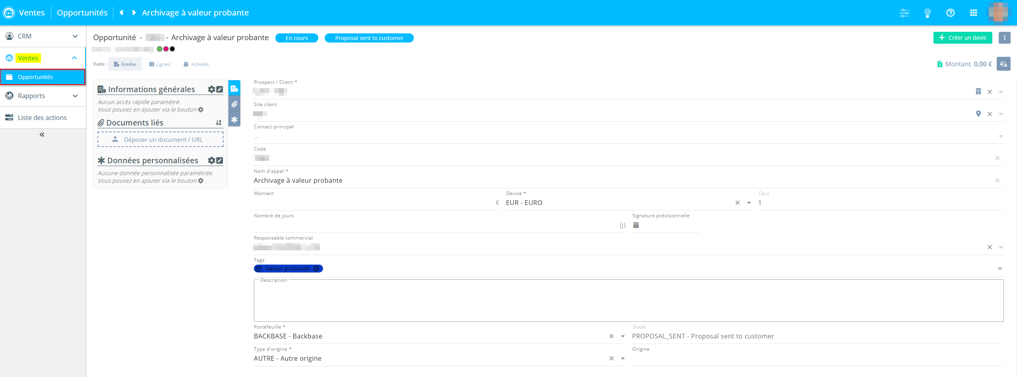This screenshot has width=1017, height=377.
Task: Click the map pin icon for Site client
Action: pyautogui.click(x=978, y=114)
